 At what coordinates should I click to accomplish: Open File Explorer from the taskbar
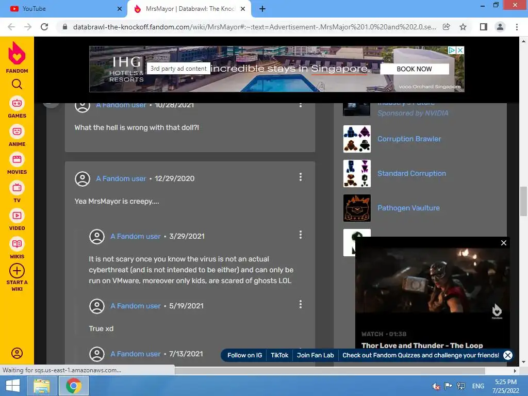42,386
